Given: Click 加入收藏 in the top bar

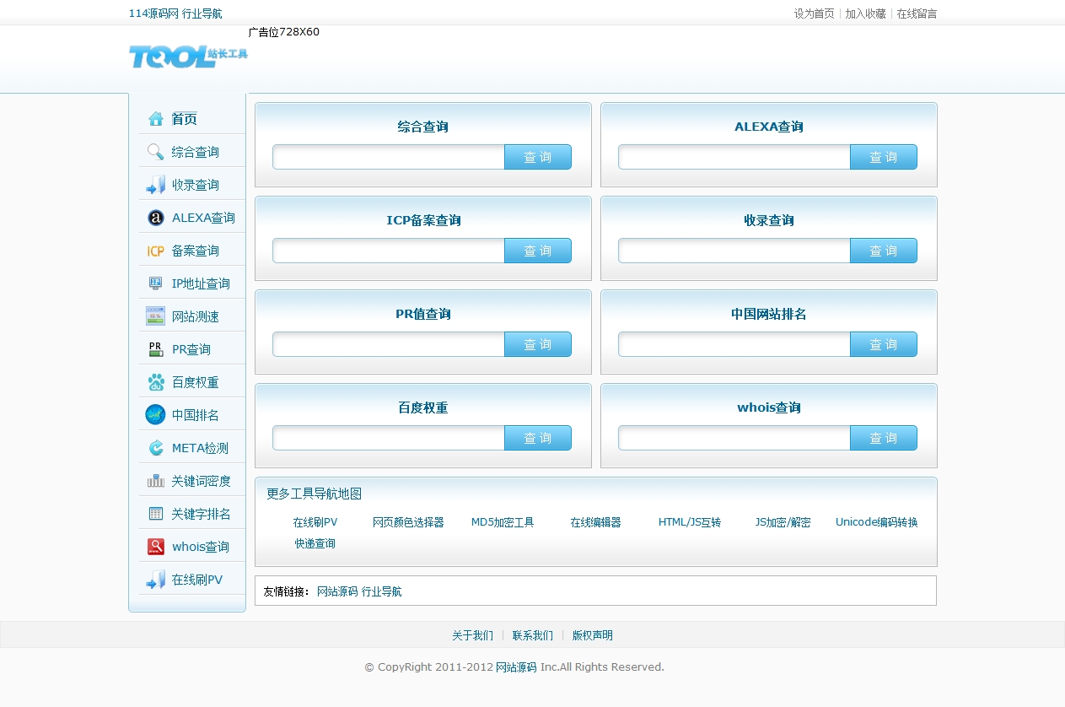Looking at the screenshot, I should click(x=866, y=13).
